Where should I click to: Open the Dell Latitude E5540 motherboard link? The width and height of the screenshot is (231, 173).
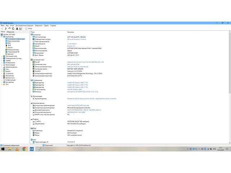73,65
